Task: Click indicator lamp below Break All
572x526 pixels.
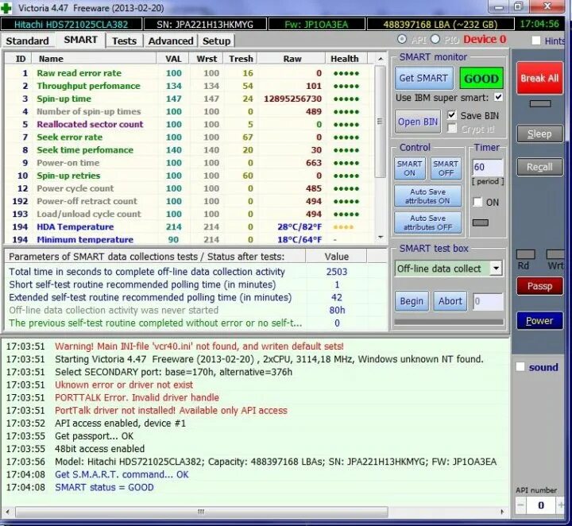Action: click(540, 104)
